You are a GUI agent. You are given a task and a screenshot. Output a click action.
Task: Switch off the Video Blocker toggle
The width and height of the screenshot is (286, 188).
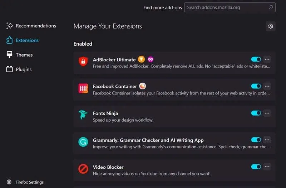pos(256,167)
